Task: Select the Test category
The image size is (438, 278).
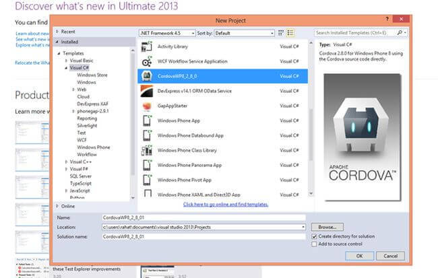Action: [x=82, y=133]
